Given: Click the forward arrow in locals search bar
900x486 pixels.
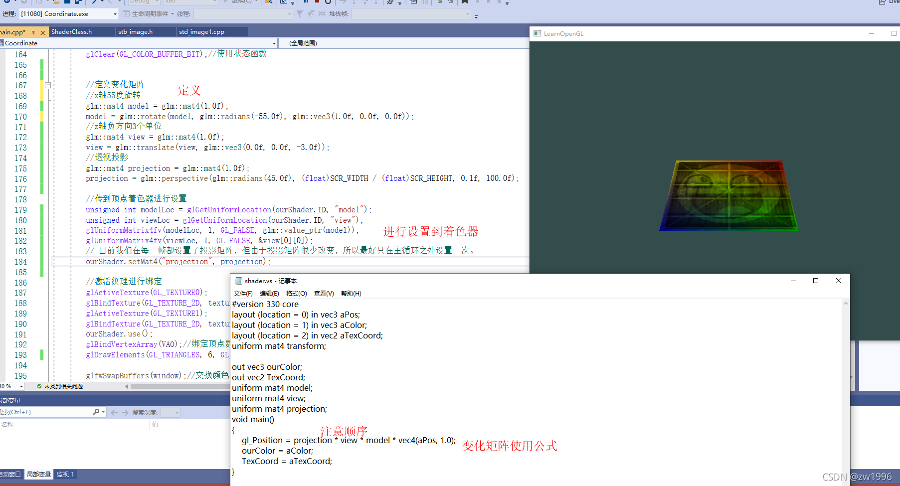Looking at the screenshot, I should tap(125, 412).
